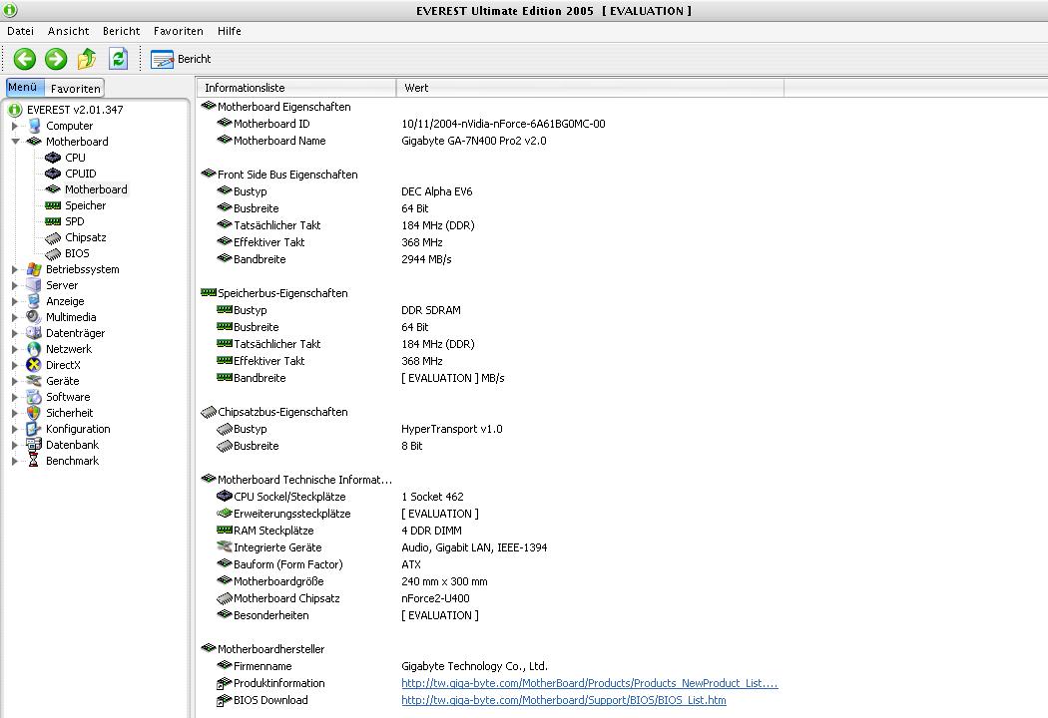Click the DirectX yellow X icon
1048x718 pixels.
(33, 365)
